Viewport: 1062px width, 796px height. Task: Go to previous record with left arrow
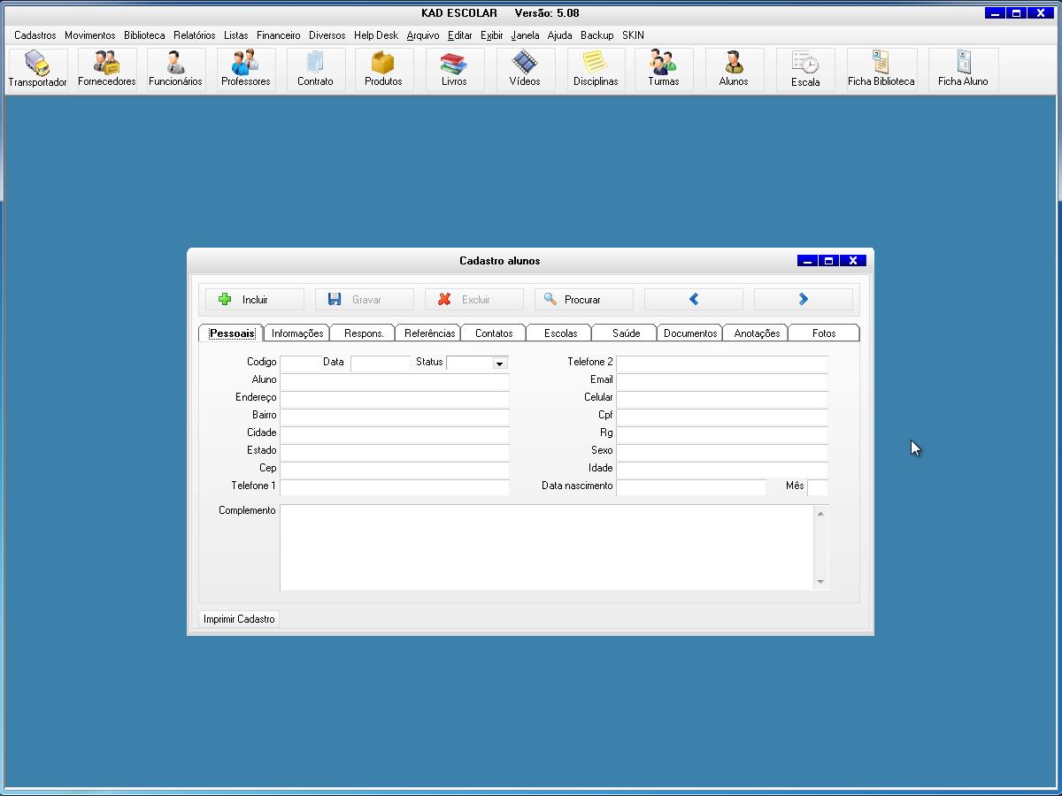point(694,299)
